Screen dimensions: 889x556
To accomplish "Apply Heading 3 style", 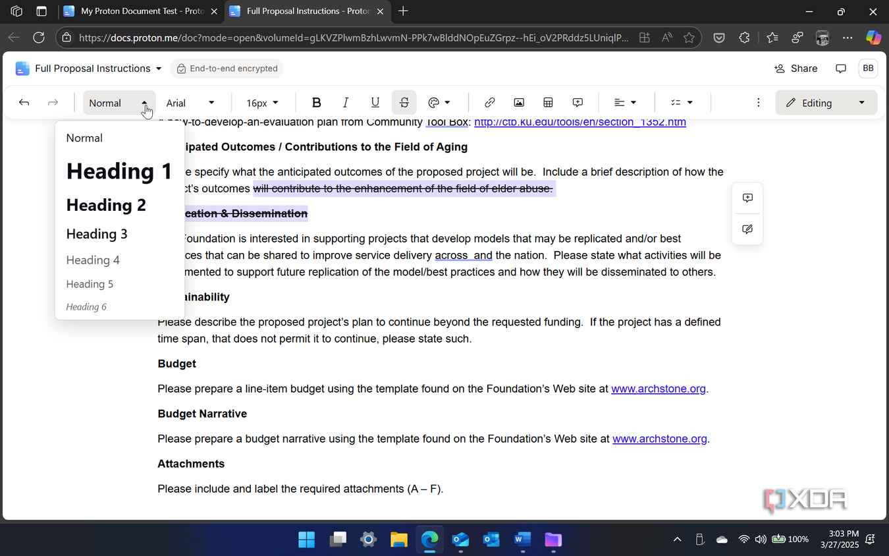I will [97, 234].
